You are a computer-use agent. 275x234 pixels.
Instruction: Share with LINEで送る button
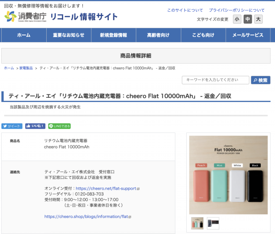[x=59, y=126]
